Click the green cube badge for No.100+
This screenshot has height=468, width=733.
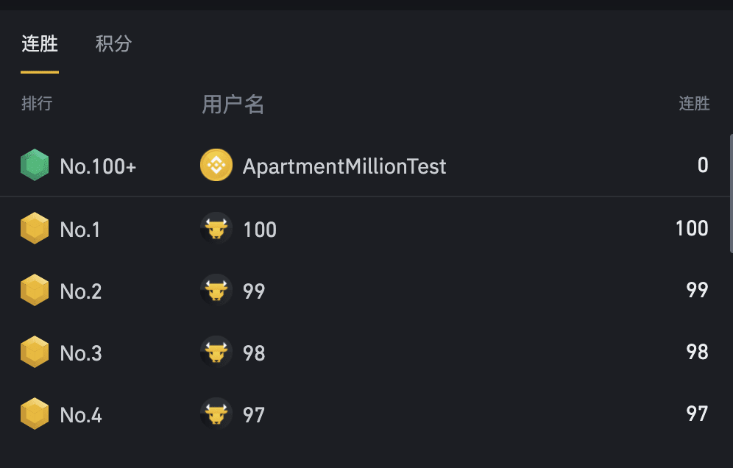click(35, 165)
